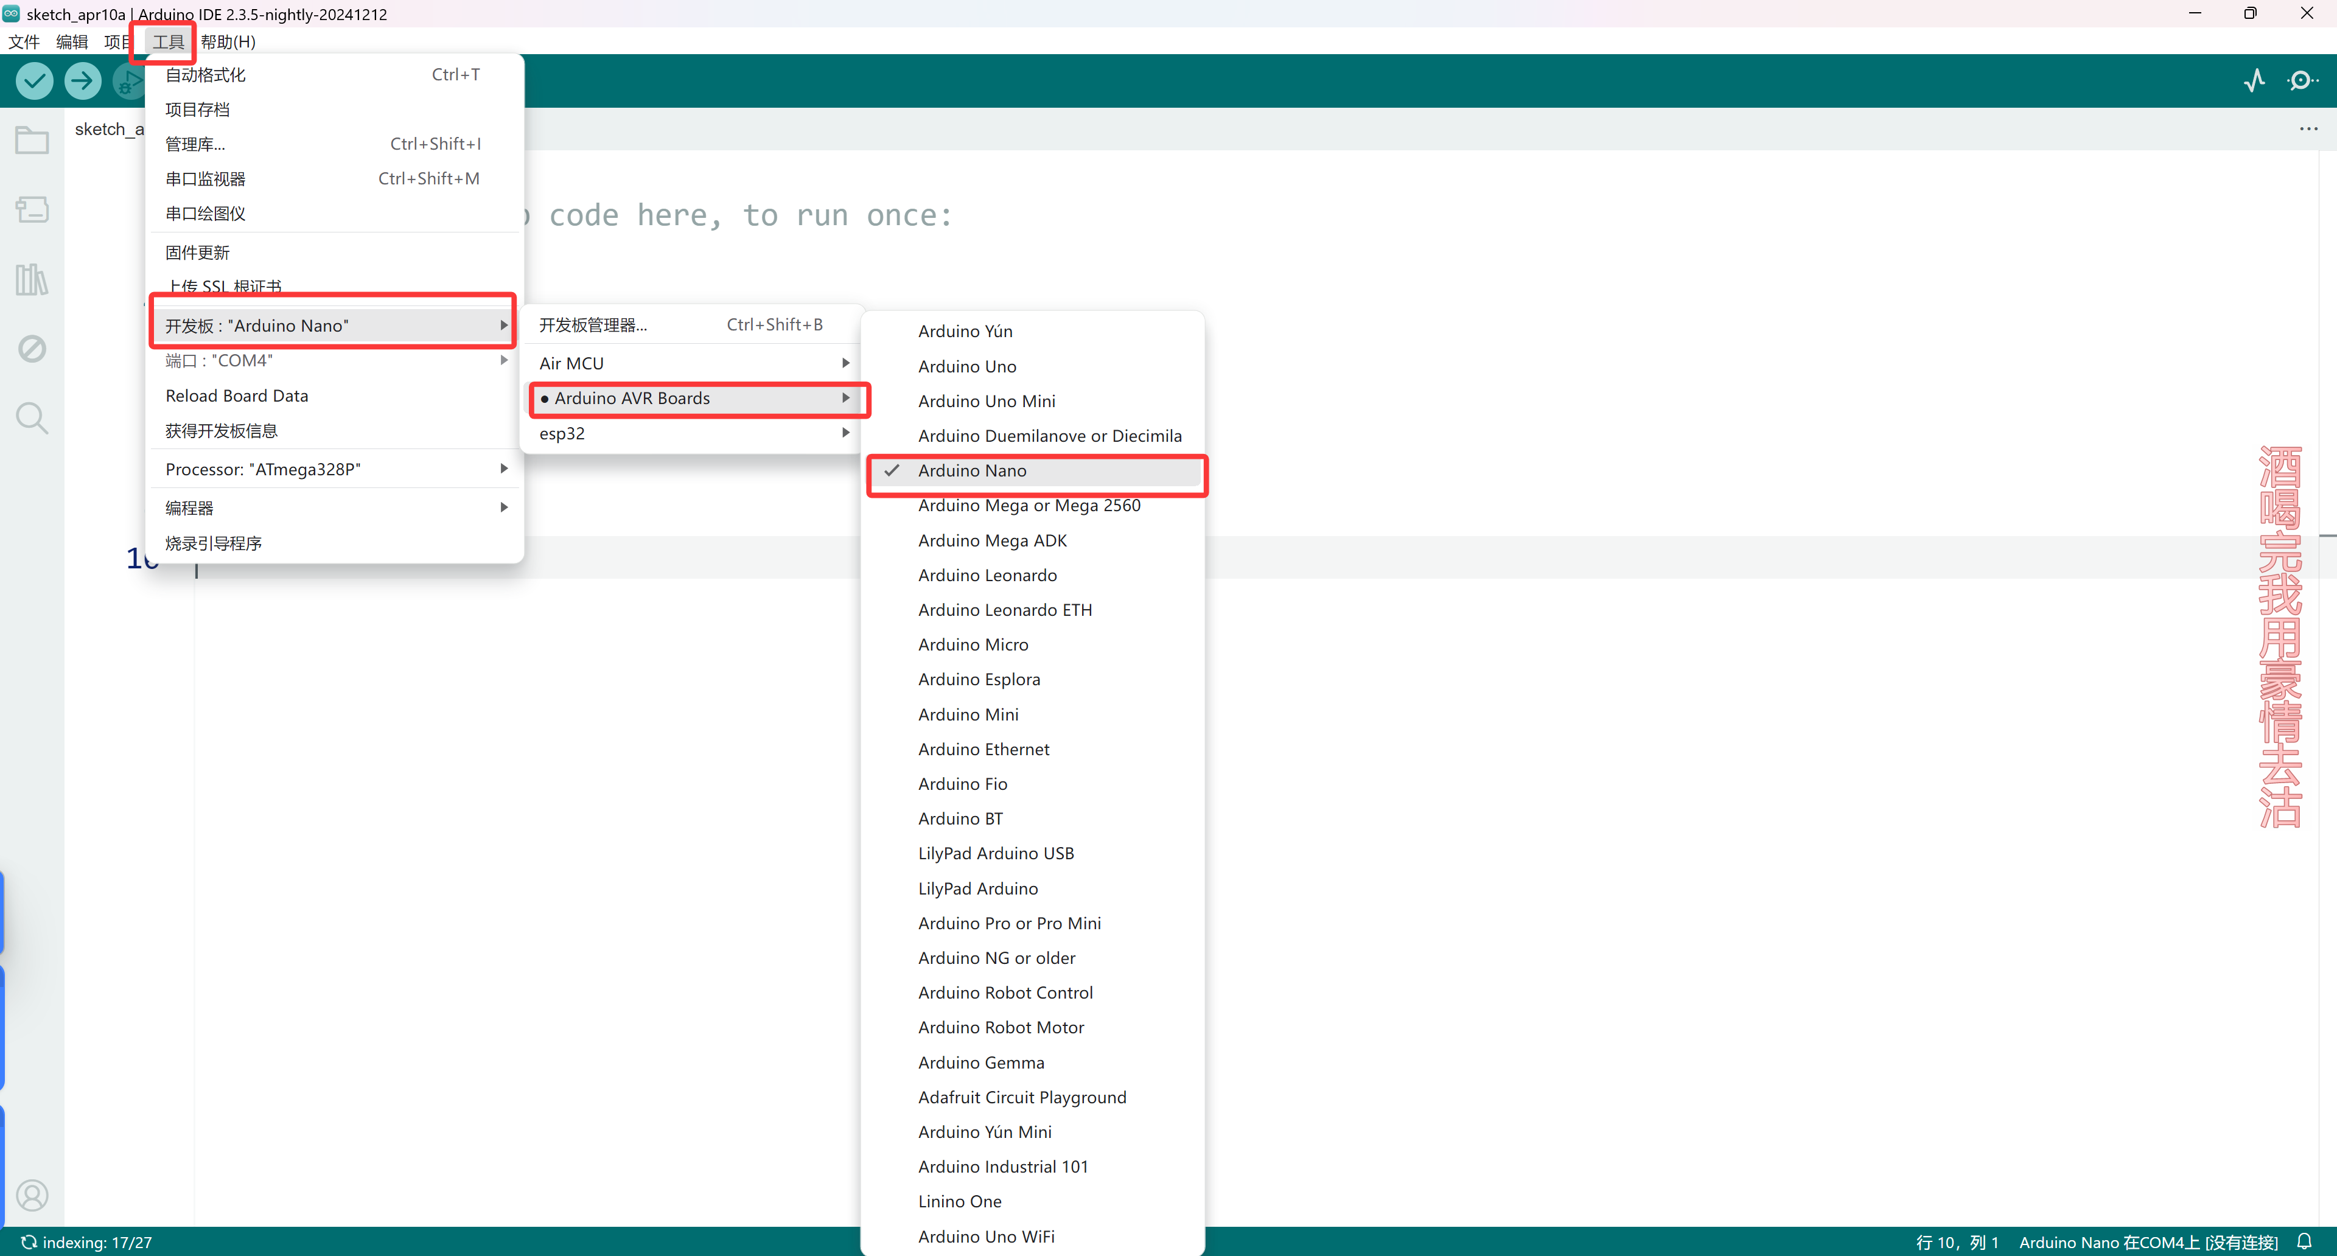Open the Serial Plotter toolbar icon
Viewport: 2337px width, 1256px height.
[2254, 81]
